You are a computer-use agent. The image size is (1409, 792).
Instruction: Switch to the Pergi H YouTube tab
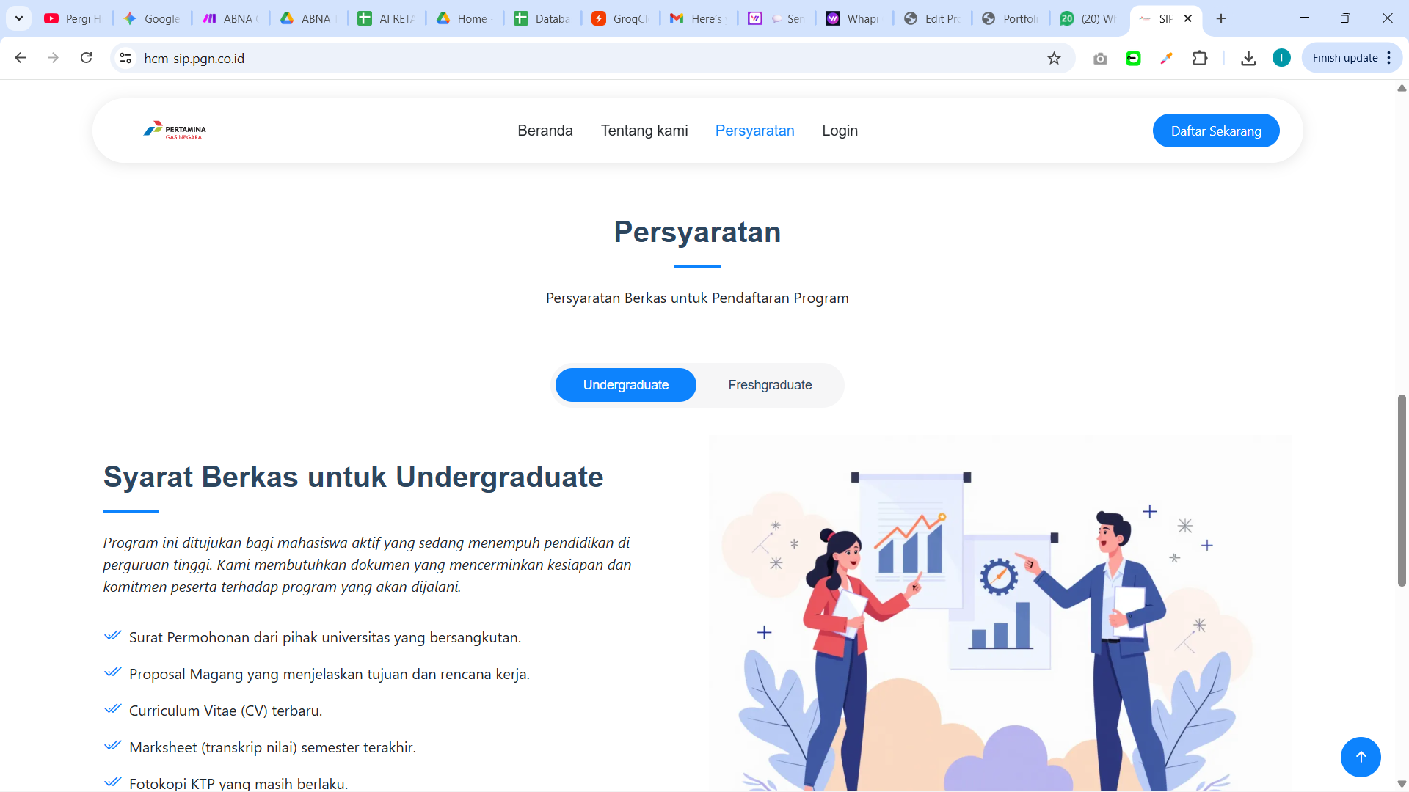(73, 18)
